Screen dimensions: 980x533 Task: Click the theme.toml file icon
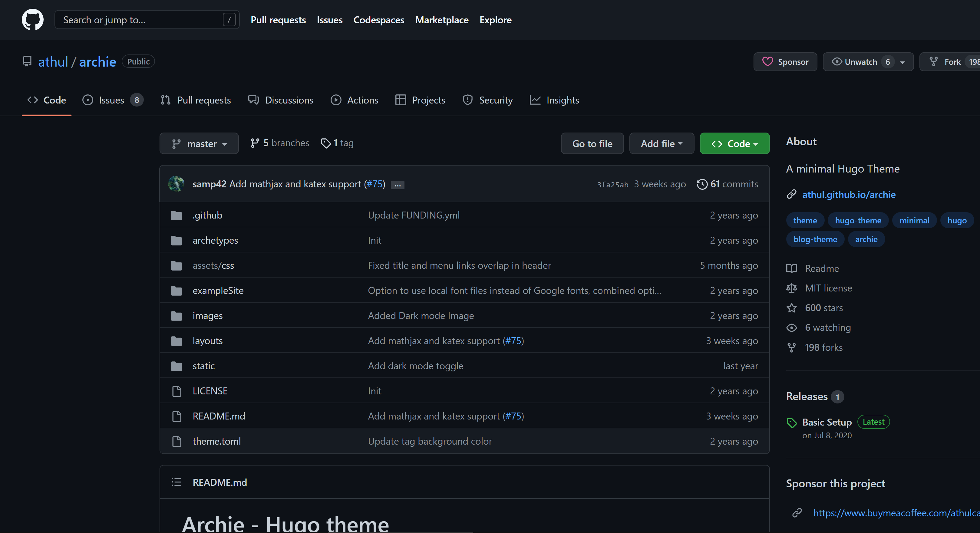(x=177, y=441)
